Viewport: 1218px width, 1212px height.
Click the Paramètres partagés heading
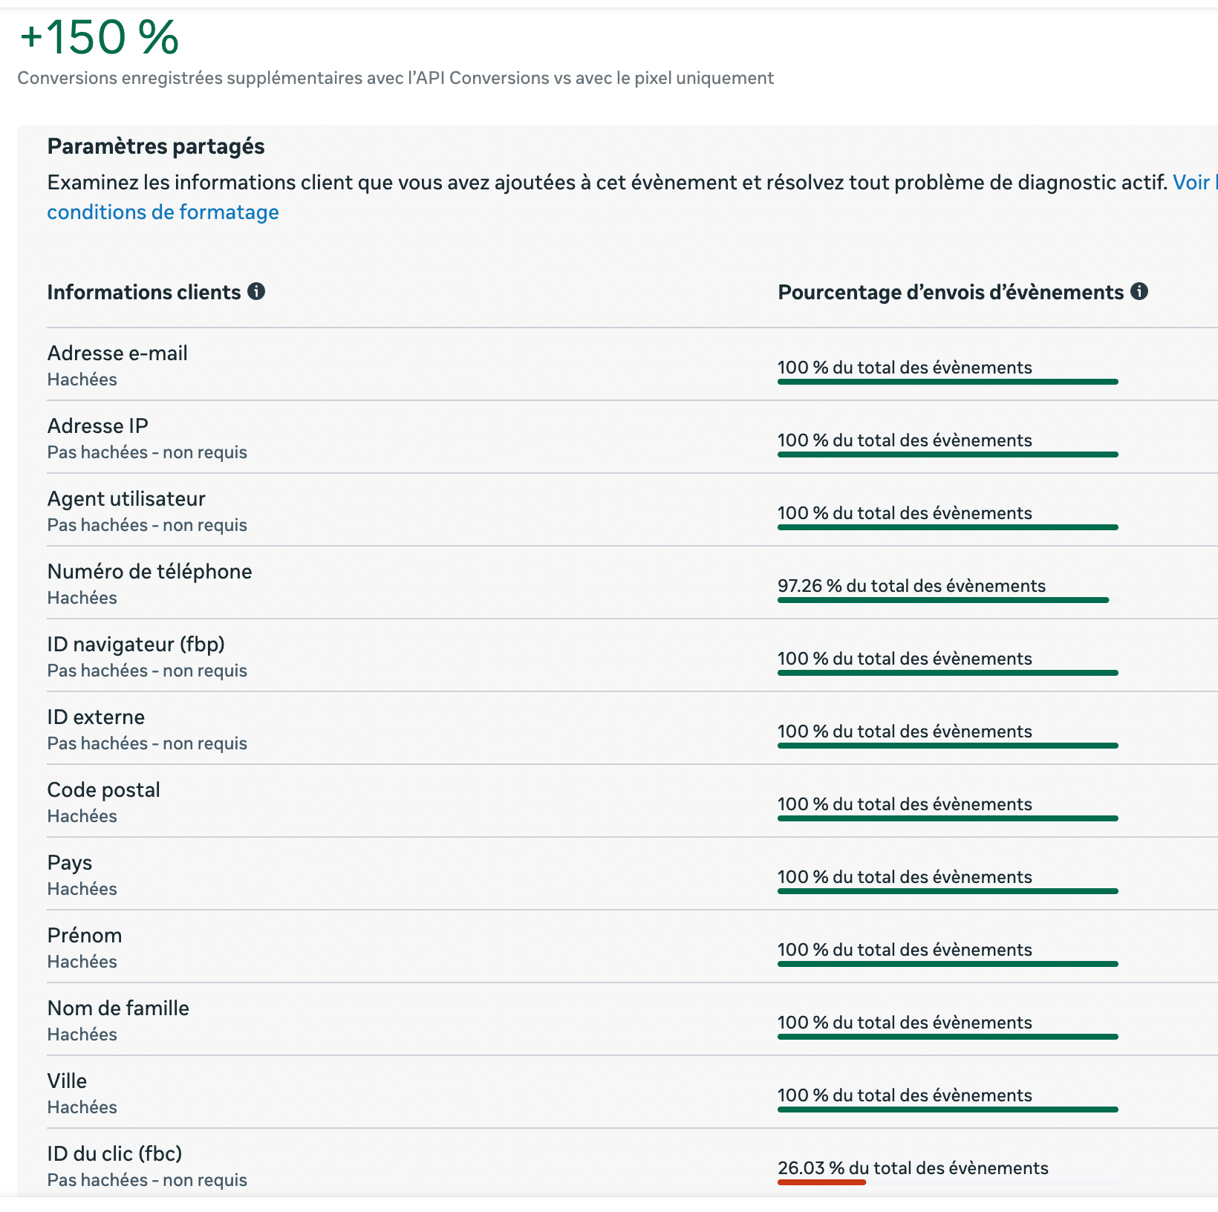coord(156,146)
